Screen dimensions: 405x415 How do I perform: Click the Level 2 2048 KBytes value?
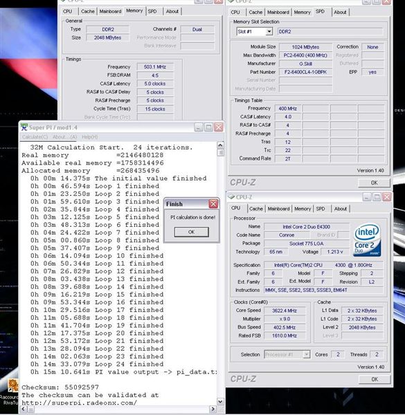(362, 327)
